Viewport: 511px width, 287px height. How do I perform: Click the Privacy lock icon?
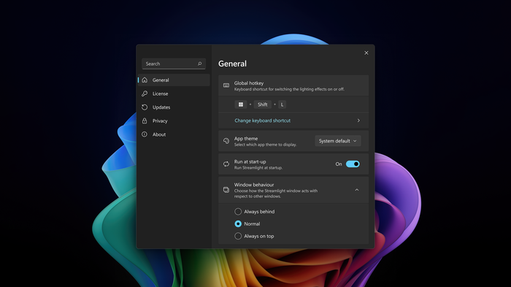pyautogui.click(x=145, y=120)
